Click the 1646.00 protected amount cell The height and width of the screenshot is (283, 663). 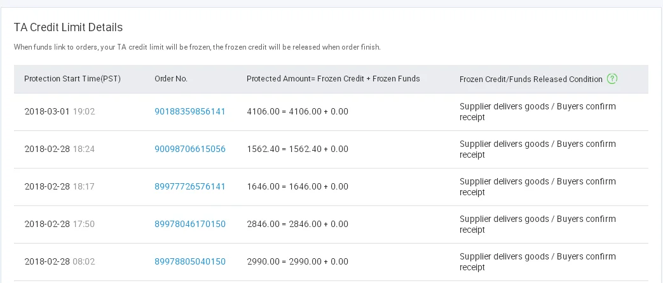297,187
